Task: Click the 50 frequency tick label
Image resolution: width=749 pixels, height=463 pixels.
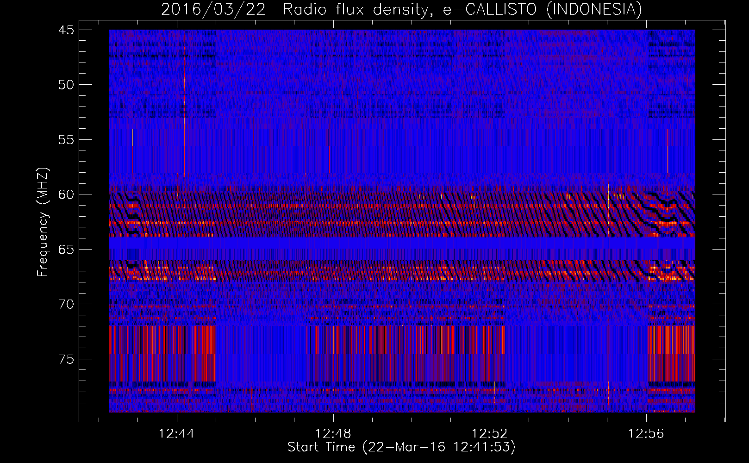Action: [66, 85]
